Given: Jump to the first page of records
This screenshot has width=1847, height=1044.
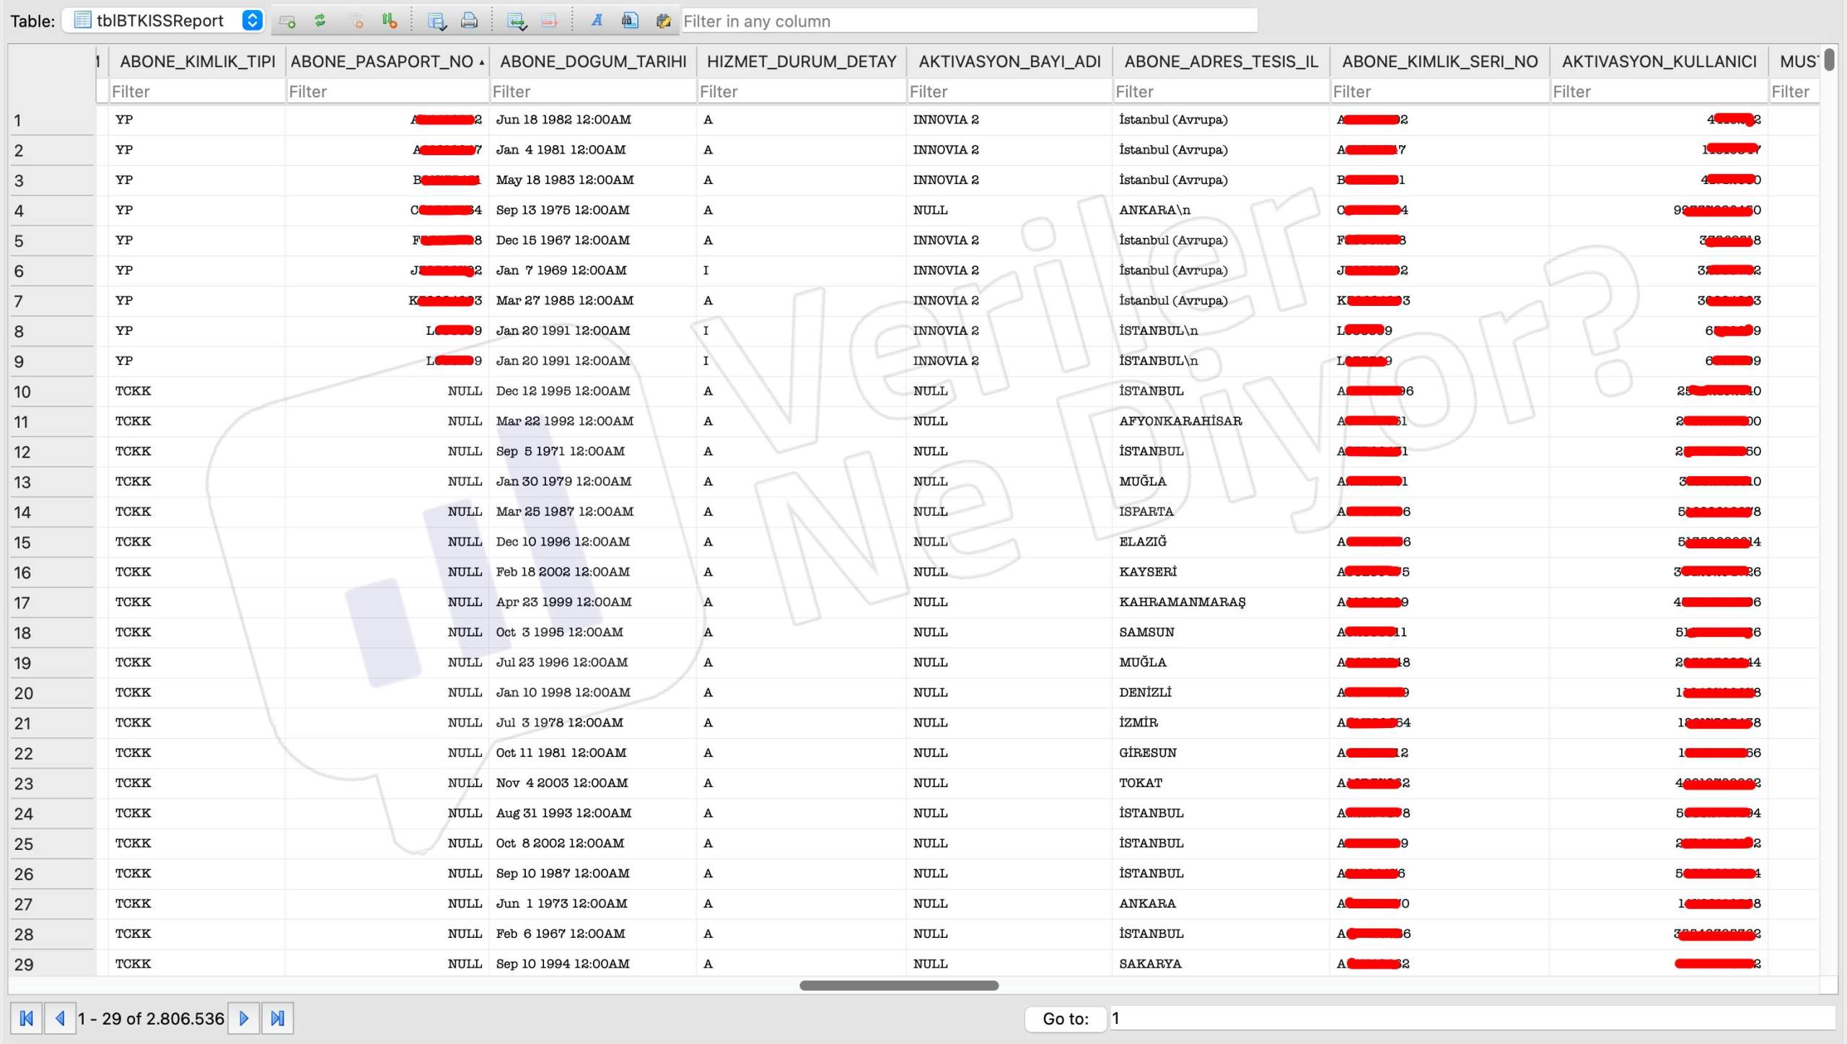Looking at the screenshot, I should (x=26, y=1018).
